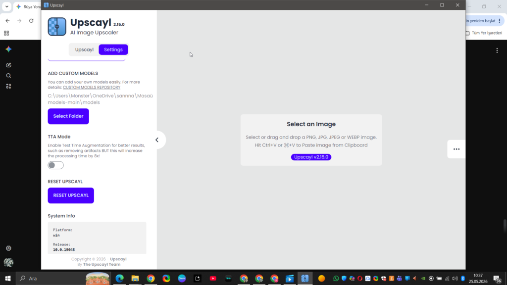Click the vertical ellipsis on the browser page
Viewport: 507px width, 285px height.
(497, 50)
